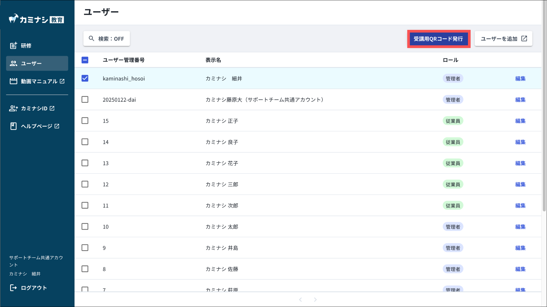
Task: Click 編集 for kaminashi_hosoi
Action: [x=520, y=78]
